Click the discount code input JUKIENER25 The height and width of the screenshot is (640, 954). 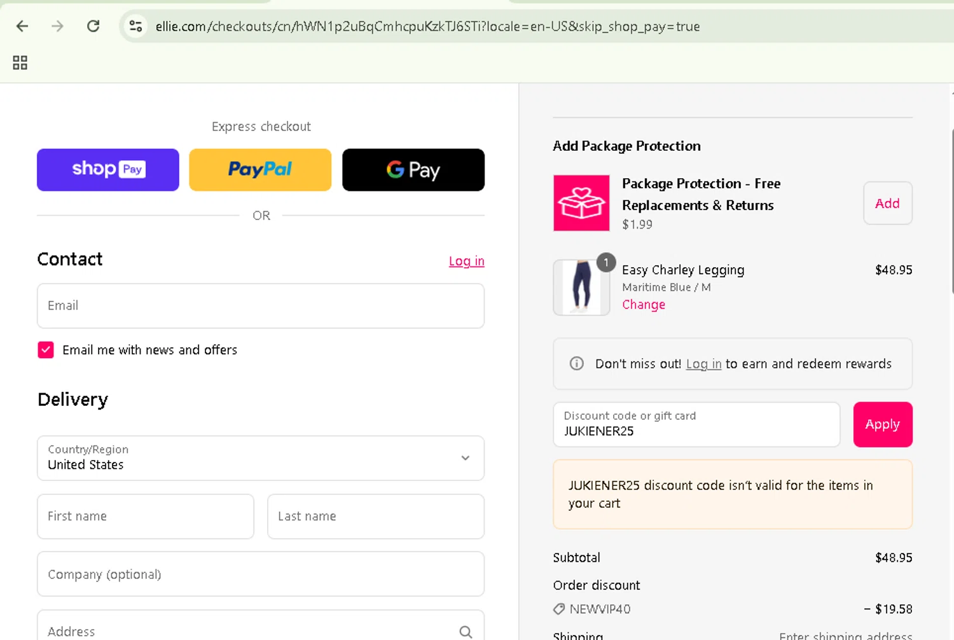coord(696,424)
